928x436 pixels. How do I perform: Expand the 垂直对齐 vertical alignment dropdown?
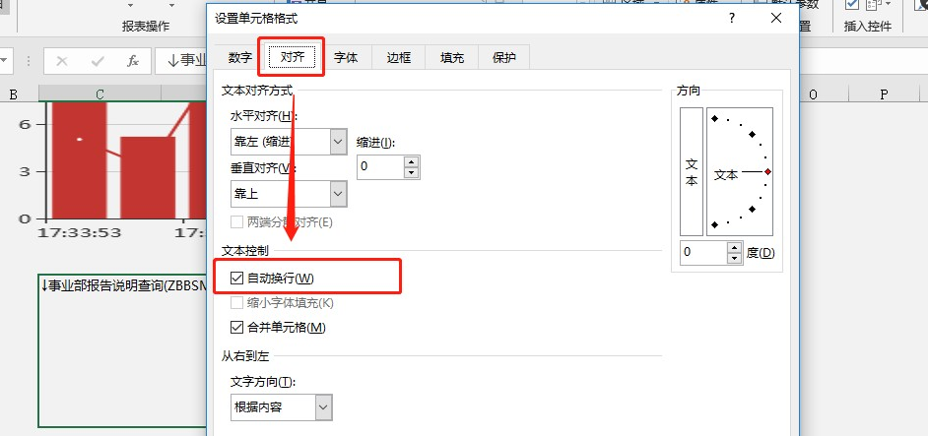[x=339, y=194]
